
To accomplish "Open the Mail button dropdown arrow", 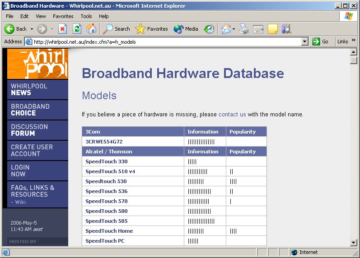I will pos(234,29).
